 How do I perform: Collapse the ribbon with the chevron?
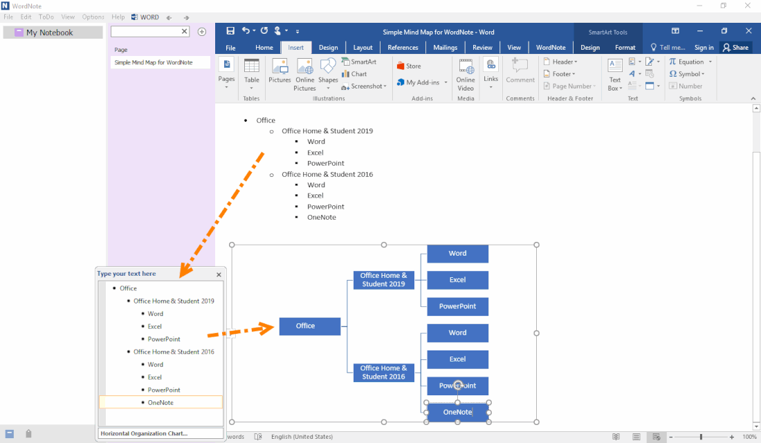pyautogui.click(x=753, y=98)
